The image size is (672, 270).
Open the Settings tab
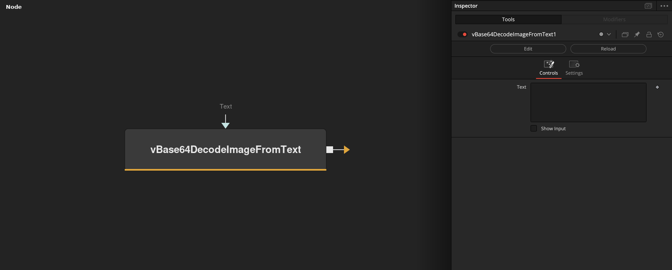point(574,68)
